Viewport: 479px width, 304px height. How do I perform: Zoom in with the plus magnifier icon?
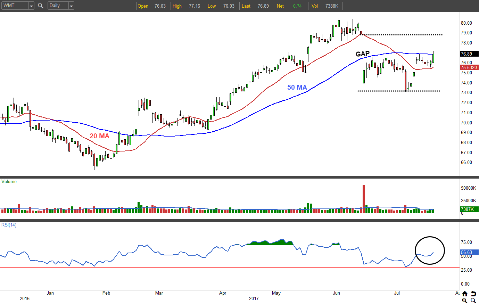tap(465, 301)
